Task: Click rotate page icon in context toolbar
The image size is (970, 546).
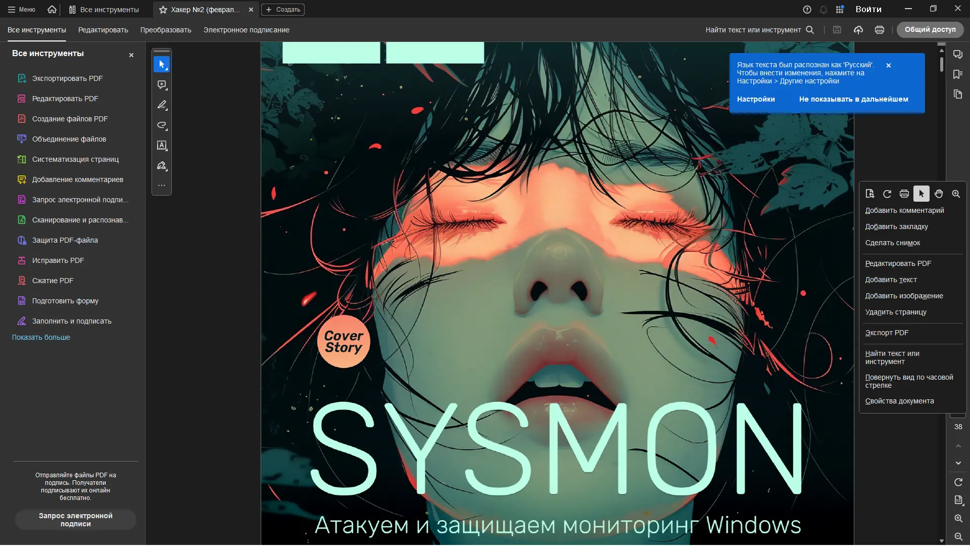Action: tap(887, 194)
